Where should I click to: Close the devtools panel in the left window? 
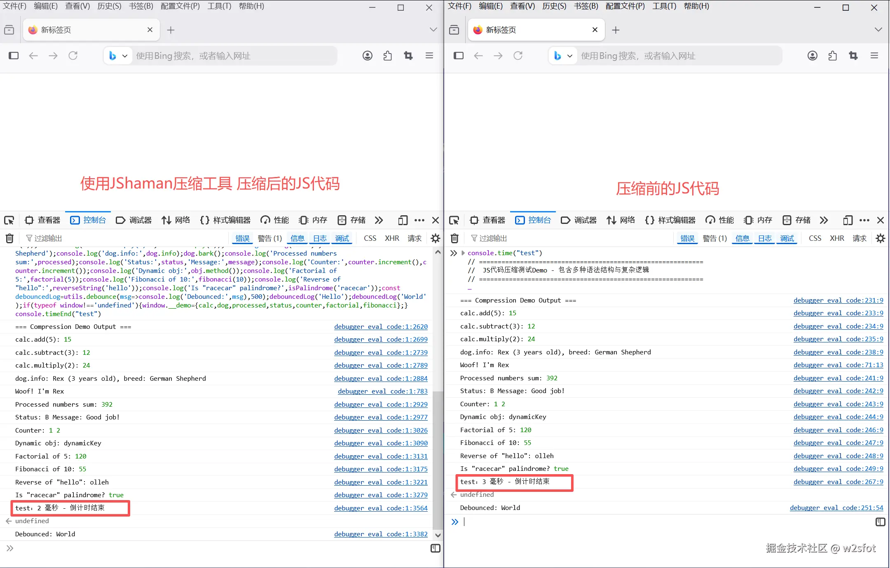coord(436,220)
